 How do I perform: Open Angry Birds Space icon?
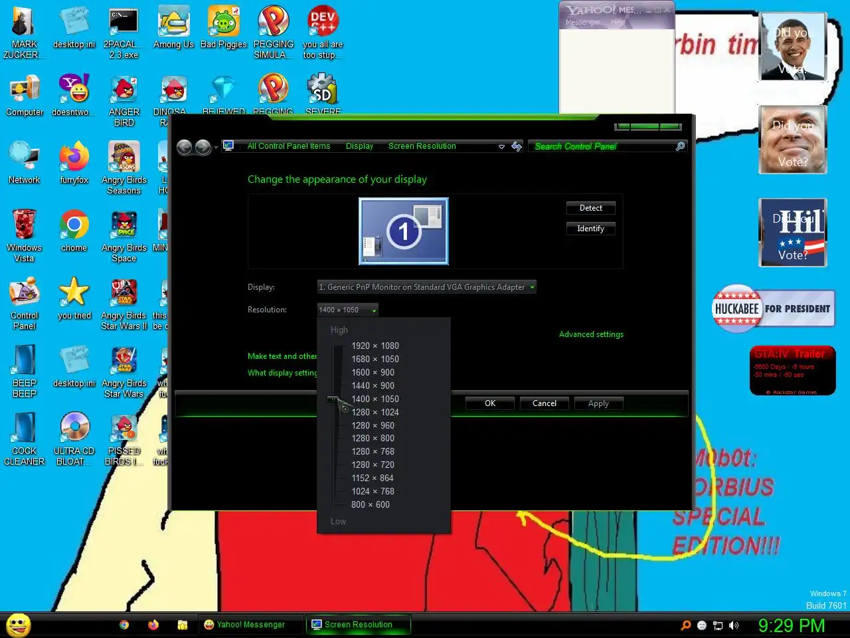coord(124,236)
